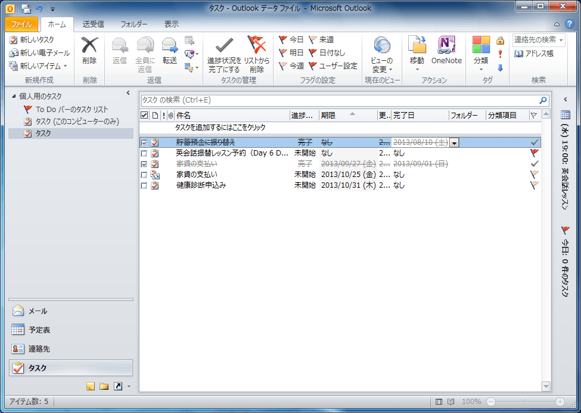Click the Undo arrow in quick access toolbar

coord(39,8)
